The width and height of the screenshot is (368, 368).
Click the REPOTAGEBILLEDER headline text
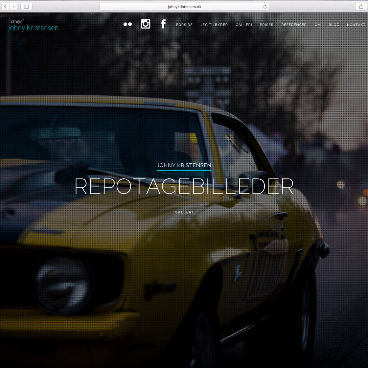pos(184,186)
